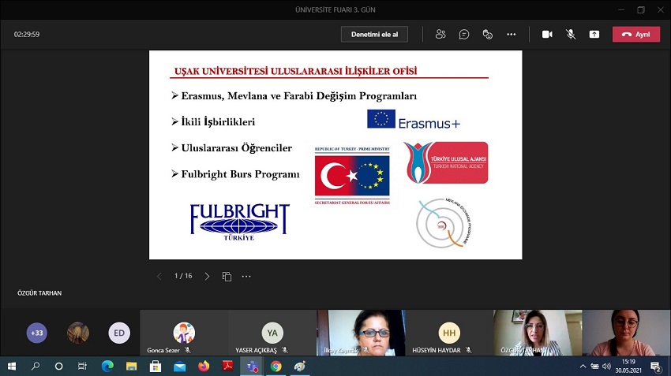Expand the hidden system tray icons
The width and height of the screenshot is (671, 376).
point(583,367)
